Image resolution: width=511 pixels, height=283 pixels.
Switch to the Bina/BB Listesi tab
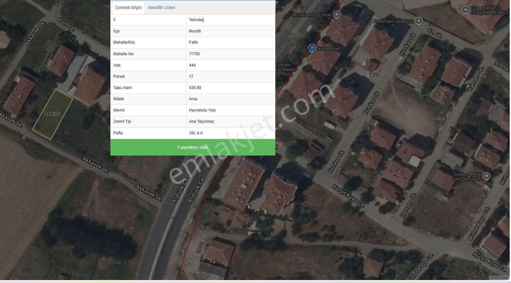click(x=162, y=8)
